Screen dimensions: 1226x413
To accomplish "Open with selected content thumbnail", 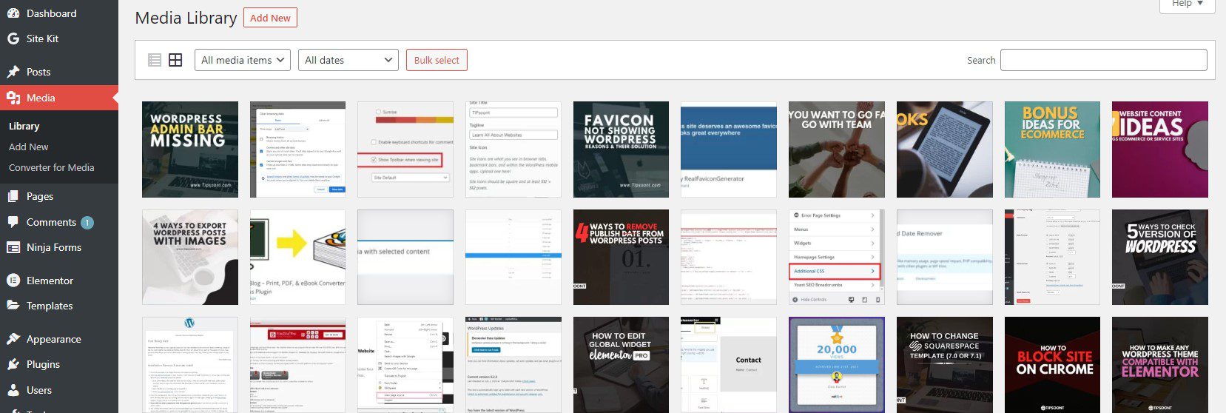I will pos(405,257).
